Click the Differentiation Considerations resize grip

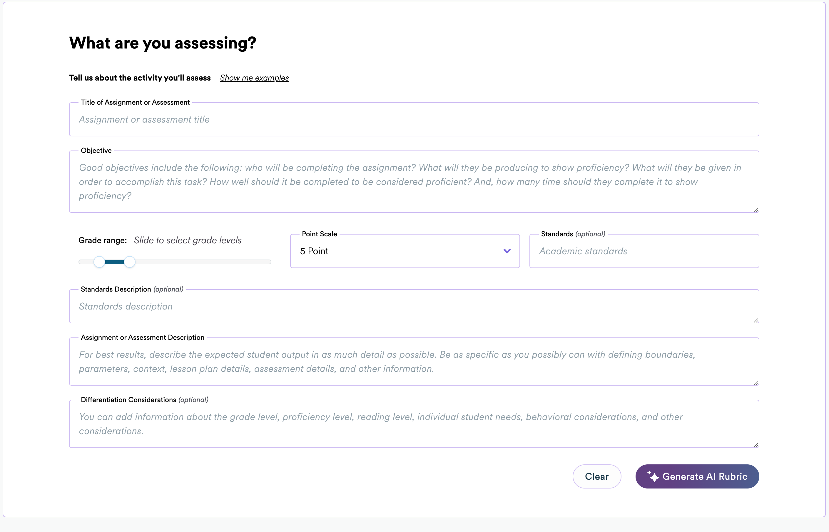756,445
